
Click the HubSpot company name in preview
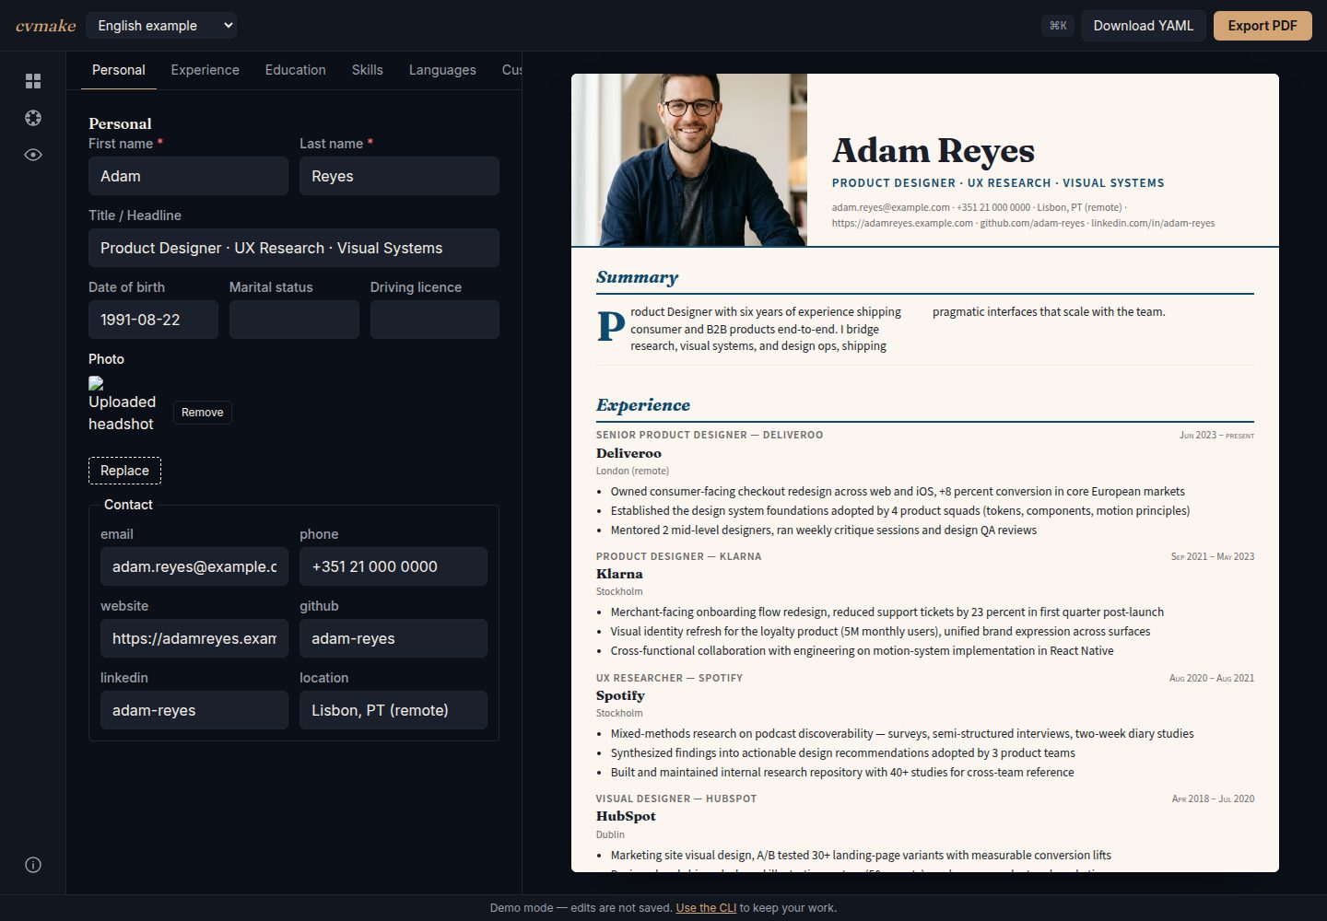[x=626, y=816]
